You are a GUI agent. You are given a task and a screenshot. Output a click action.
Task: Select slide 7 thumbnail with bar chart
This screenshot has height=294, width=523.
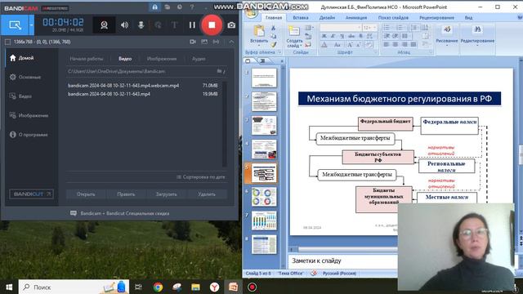pos(264,220)
